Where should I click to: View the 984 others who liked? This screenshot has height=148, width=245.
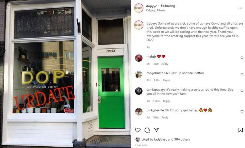click(182, 140)
